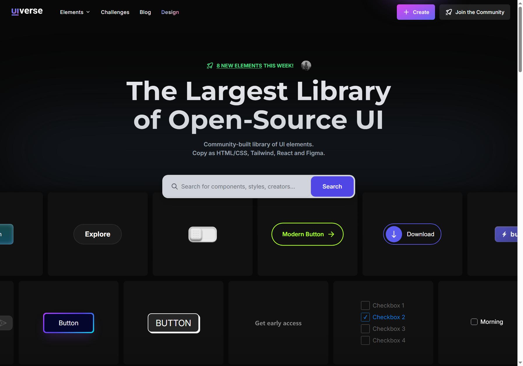Toggle the gray switch element
This screenshot has width=523, height=366.
[202, 234]
